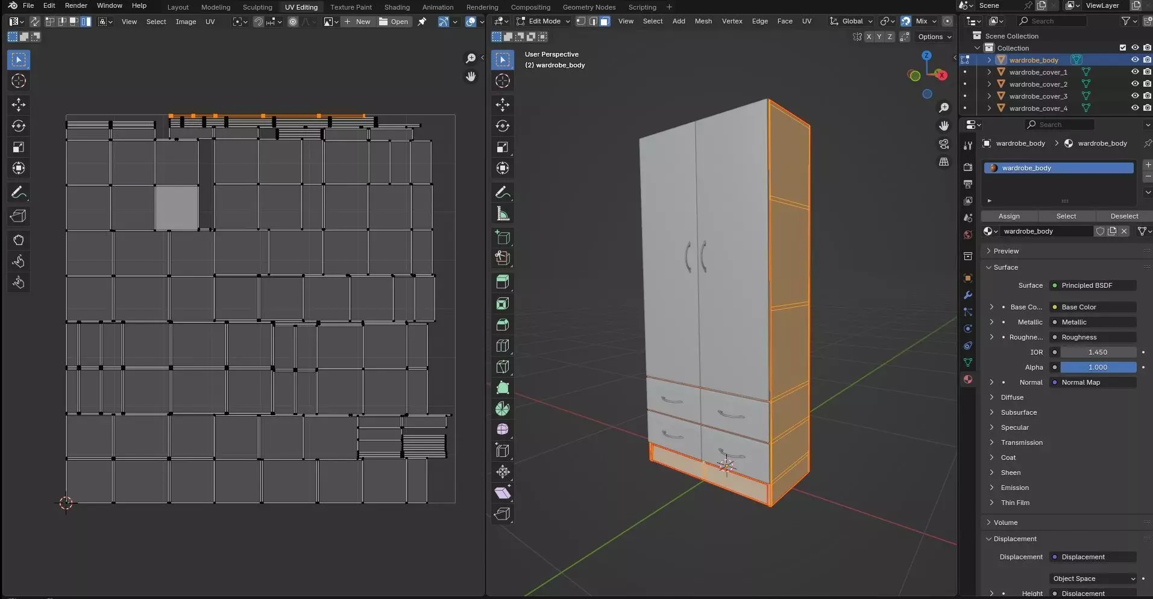Click the Open image button
Viewport: 1153px width, 599px height.
[394, 22]
